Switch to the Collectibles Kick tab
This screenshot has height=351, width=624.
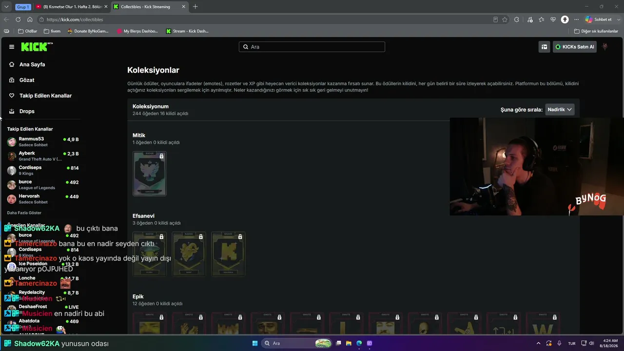coord(149,7)
